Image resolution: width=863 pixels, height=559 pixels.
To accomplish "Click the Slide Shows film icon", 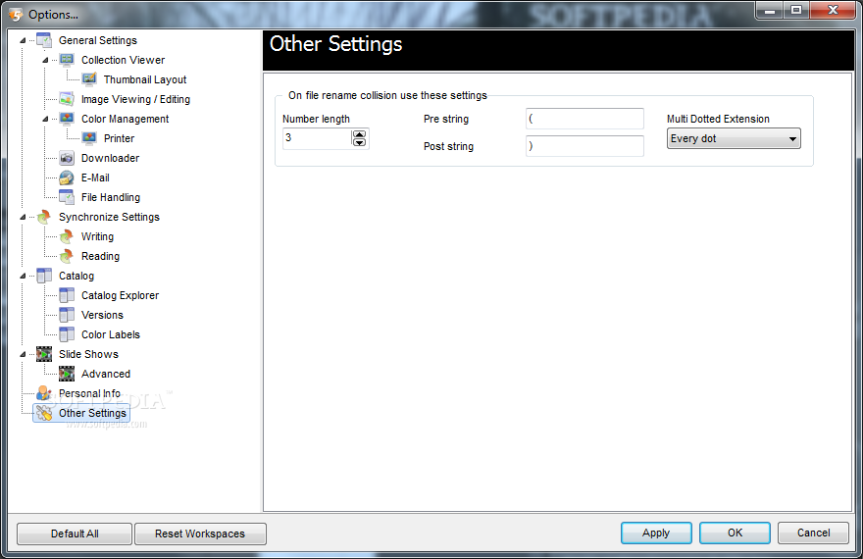I will click(44, 354).
